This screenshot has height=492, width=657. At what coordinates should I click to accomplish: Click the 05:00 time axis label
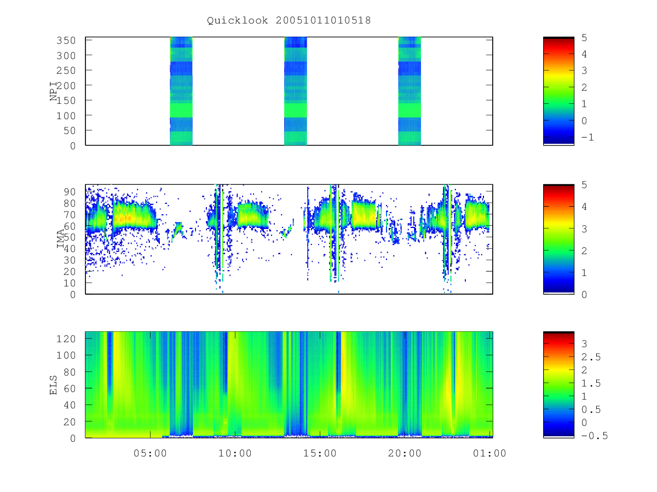[x=151, y=453]
